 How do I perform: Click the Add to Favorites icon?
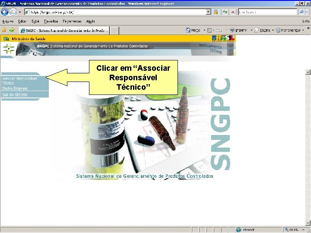click(12, 30)
